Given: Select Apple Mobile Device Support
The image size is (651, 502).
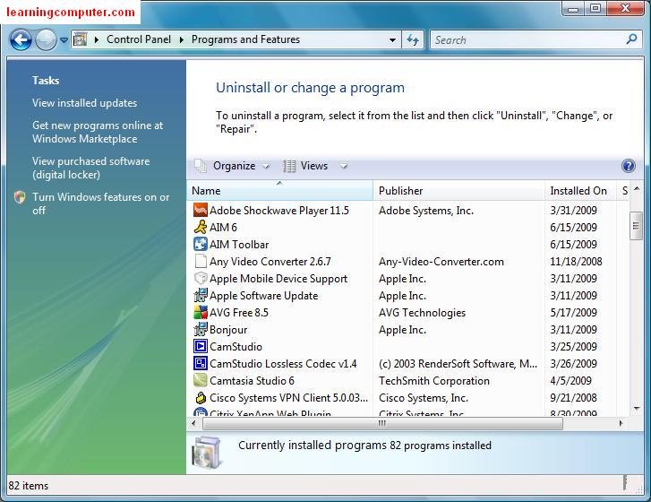Looking at the screenshot, I should (x=278, y=279).
